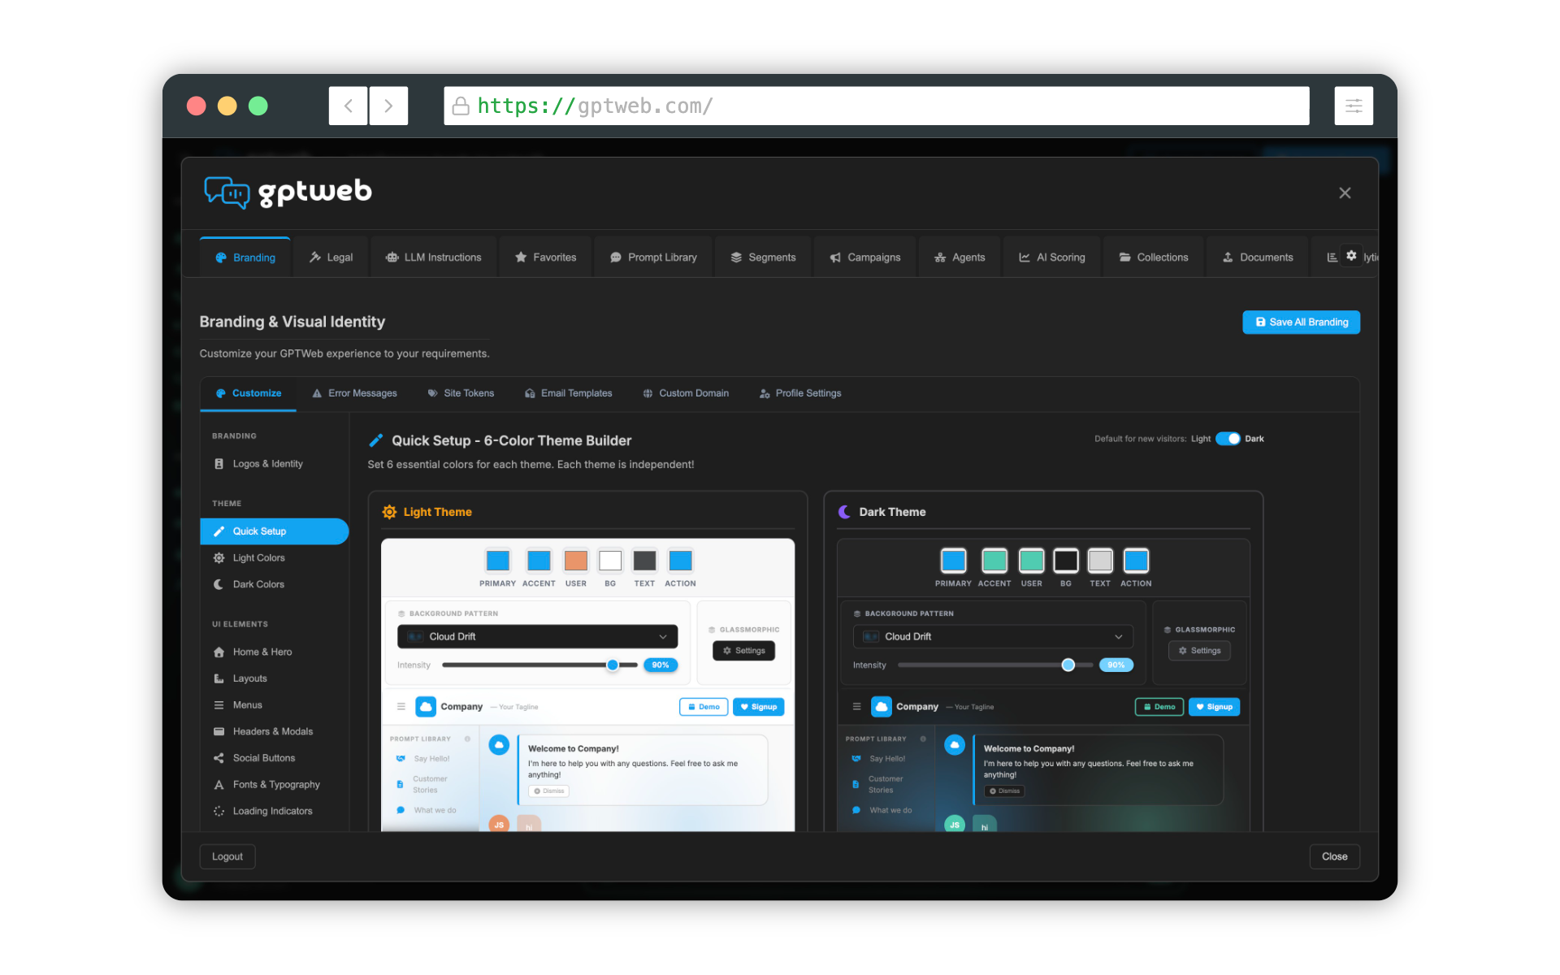The width and height of the screenshot is (1560, 975).
Task: Open Home & Hero in sidebar
Action: [275, 652]
